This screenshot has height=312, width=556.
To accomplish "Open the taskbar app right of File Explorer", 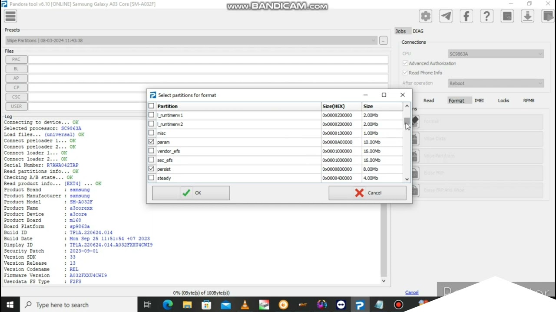I will [206, 305].
